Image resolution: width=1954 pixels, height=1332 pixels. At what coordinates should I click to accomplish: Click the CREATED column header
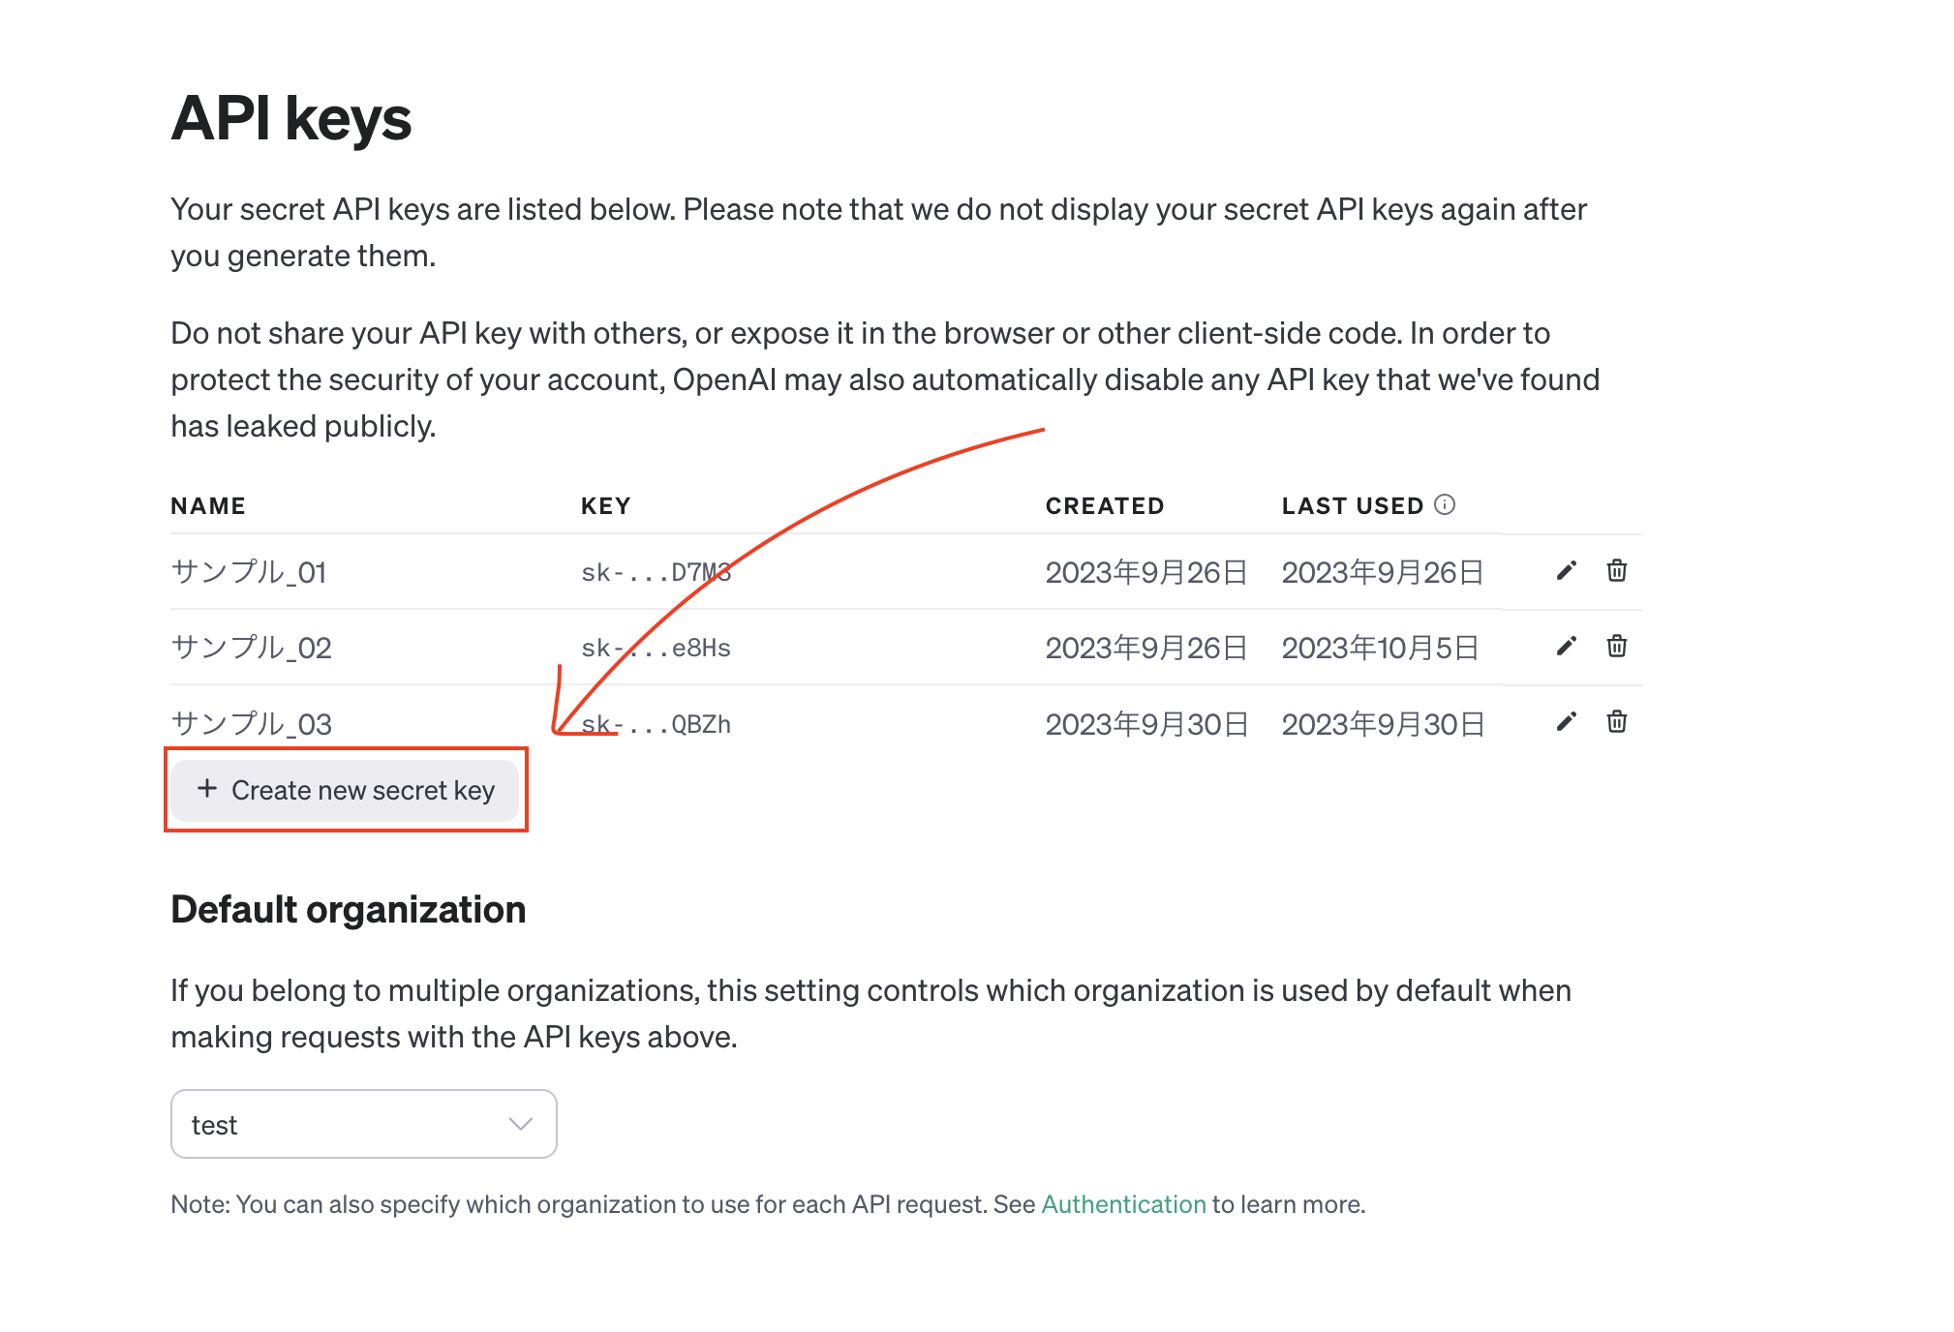tap(1105, 506)
